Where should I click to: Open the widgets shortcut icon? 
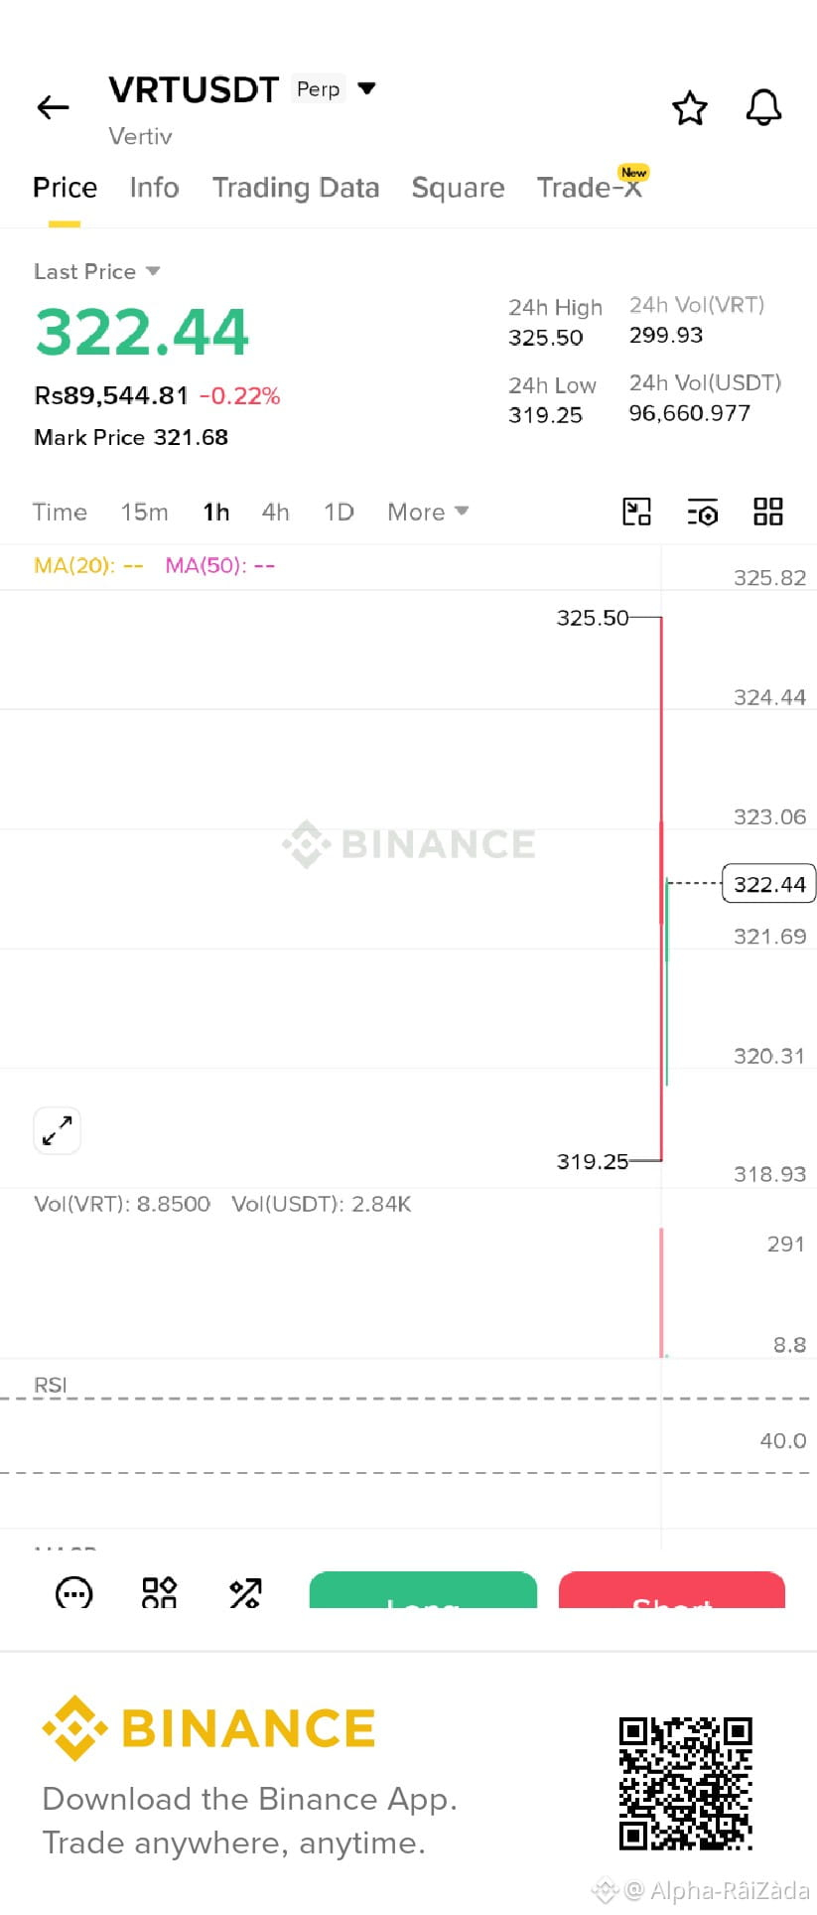pos(159,1592)
